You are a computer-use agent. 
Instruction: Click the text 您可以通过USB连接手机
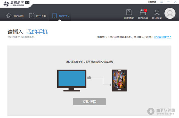pos(21,37)
